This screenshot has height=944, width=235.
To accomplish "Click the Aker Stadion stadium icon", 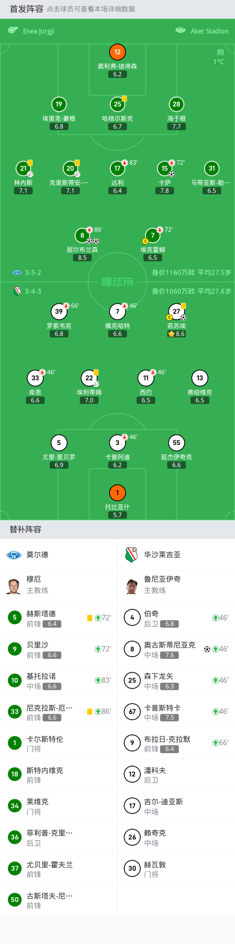I will point(180,30).
